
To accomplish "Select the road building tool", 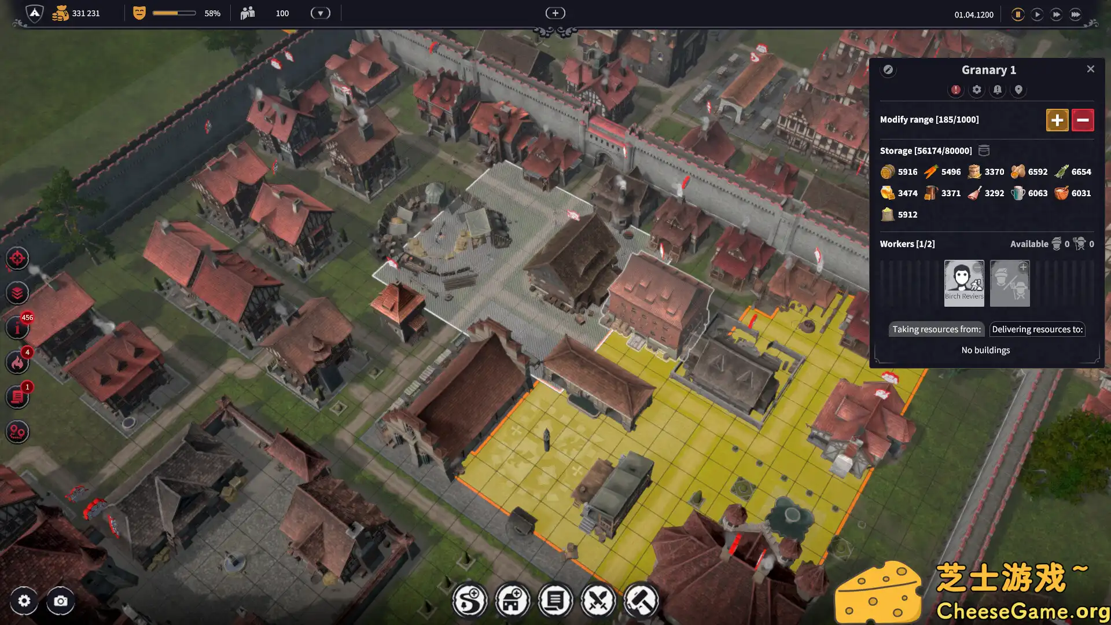I will 469,600.
